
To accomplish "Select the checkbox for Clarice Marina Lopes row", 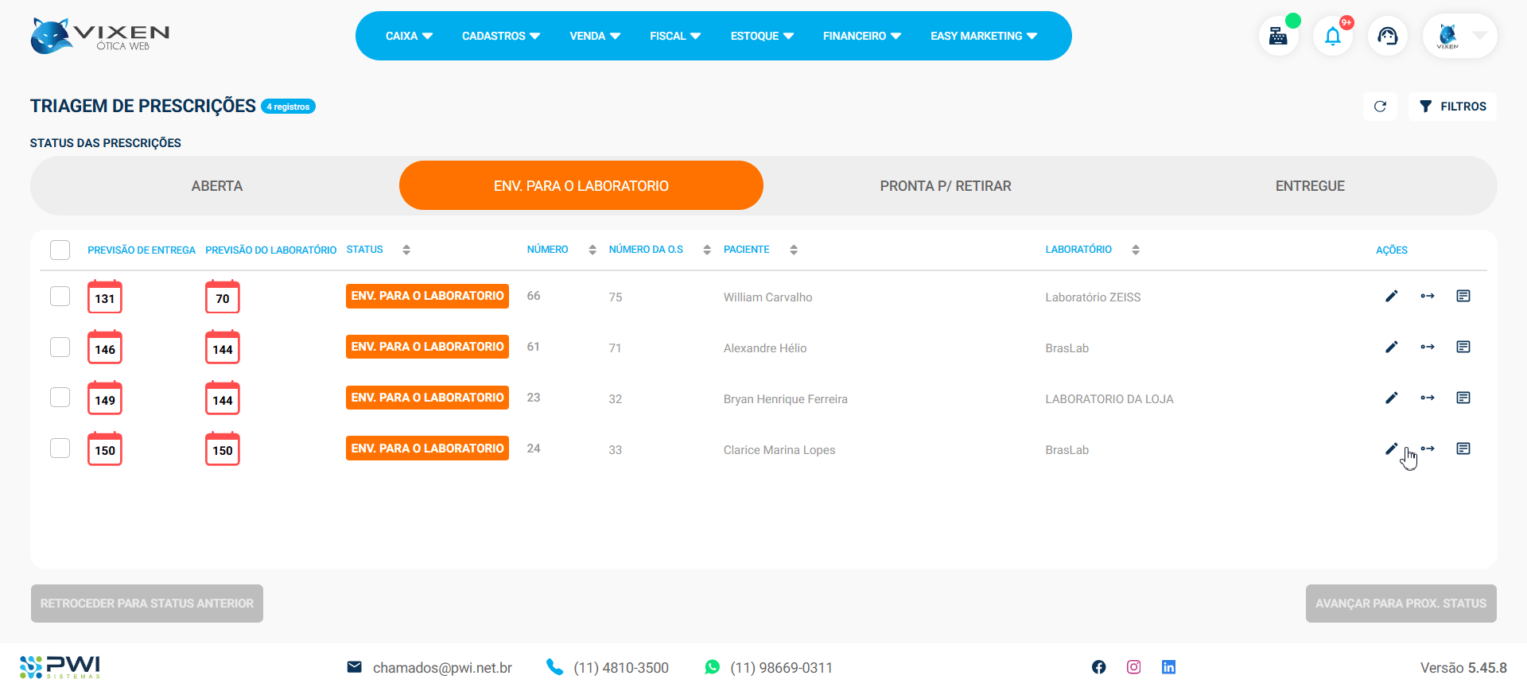I will [60, 448].
